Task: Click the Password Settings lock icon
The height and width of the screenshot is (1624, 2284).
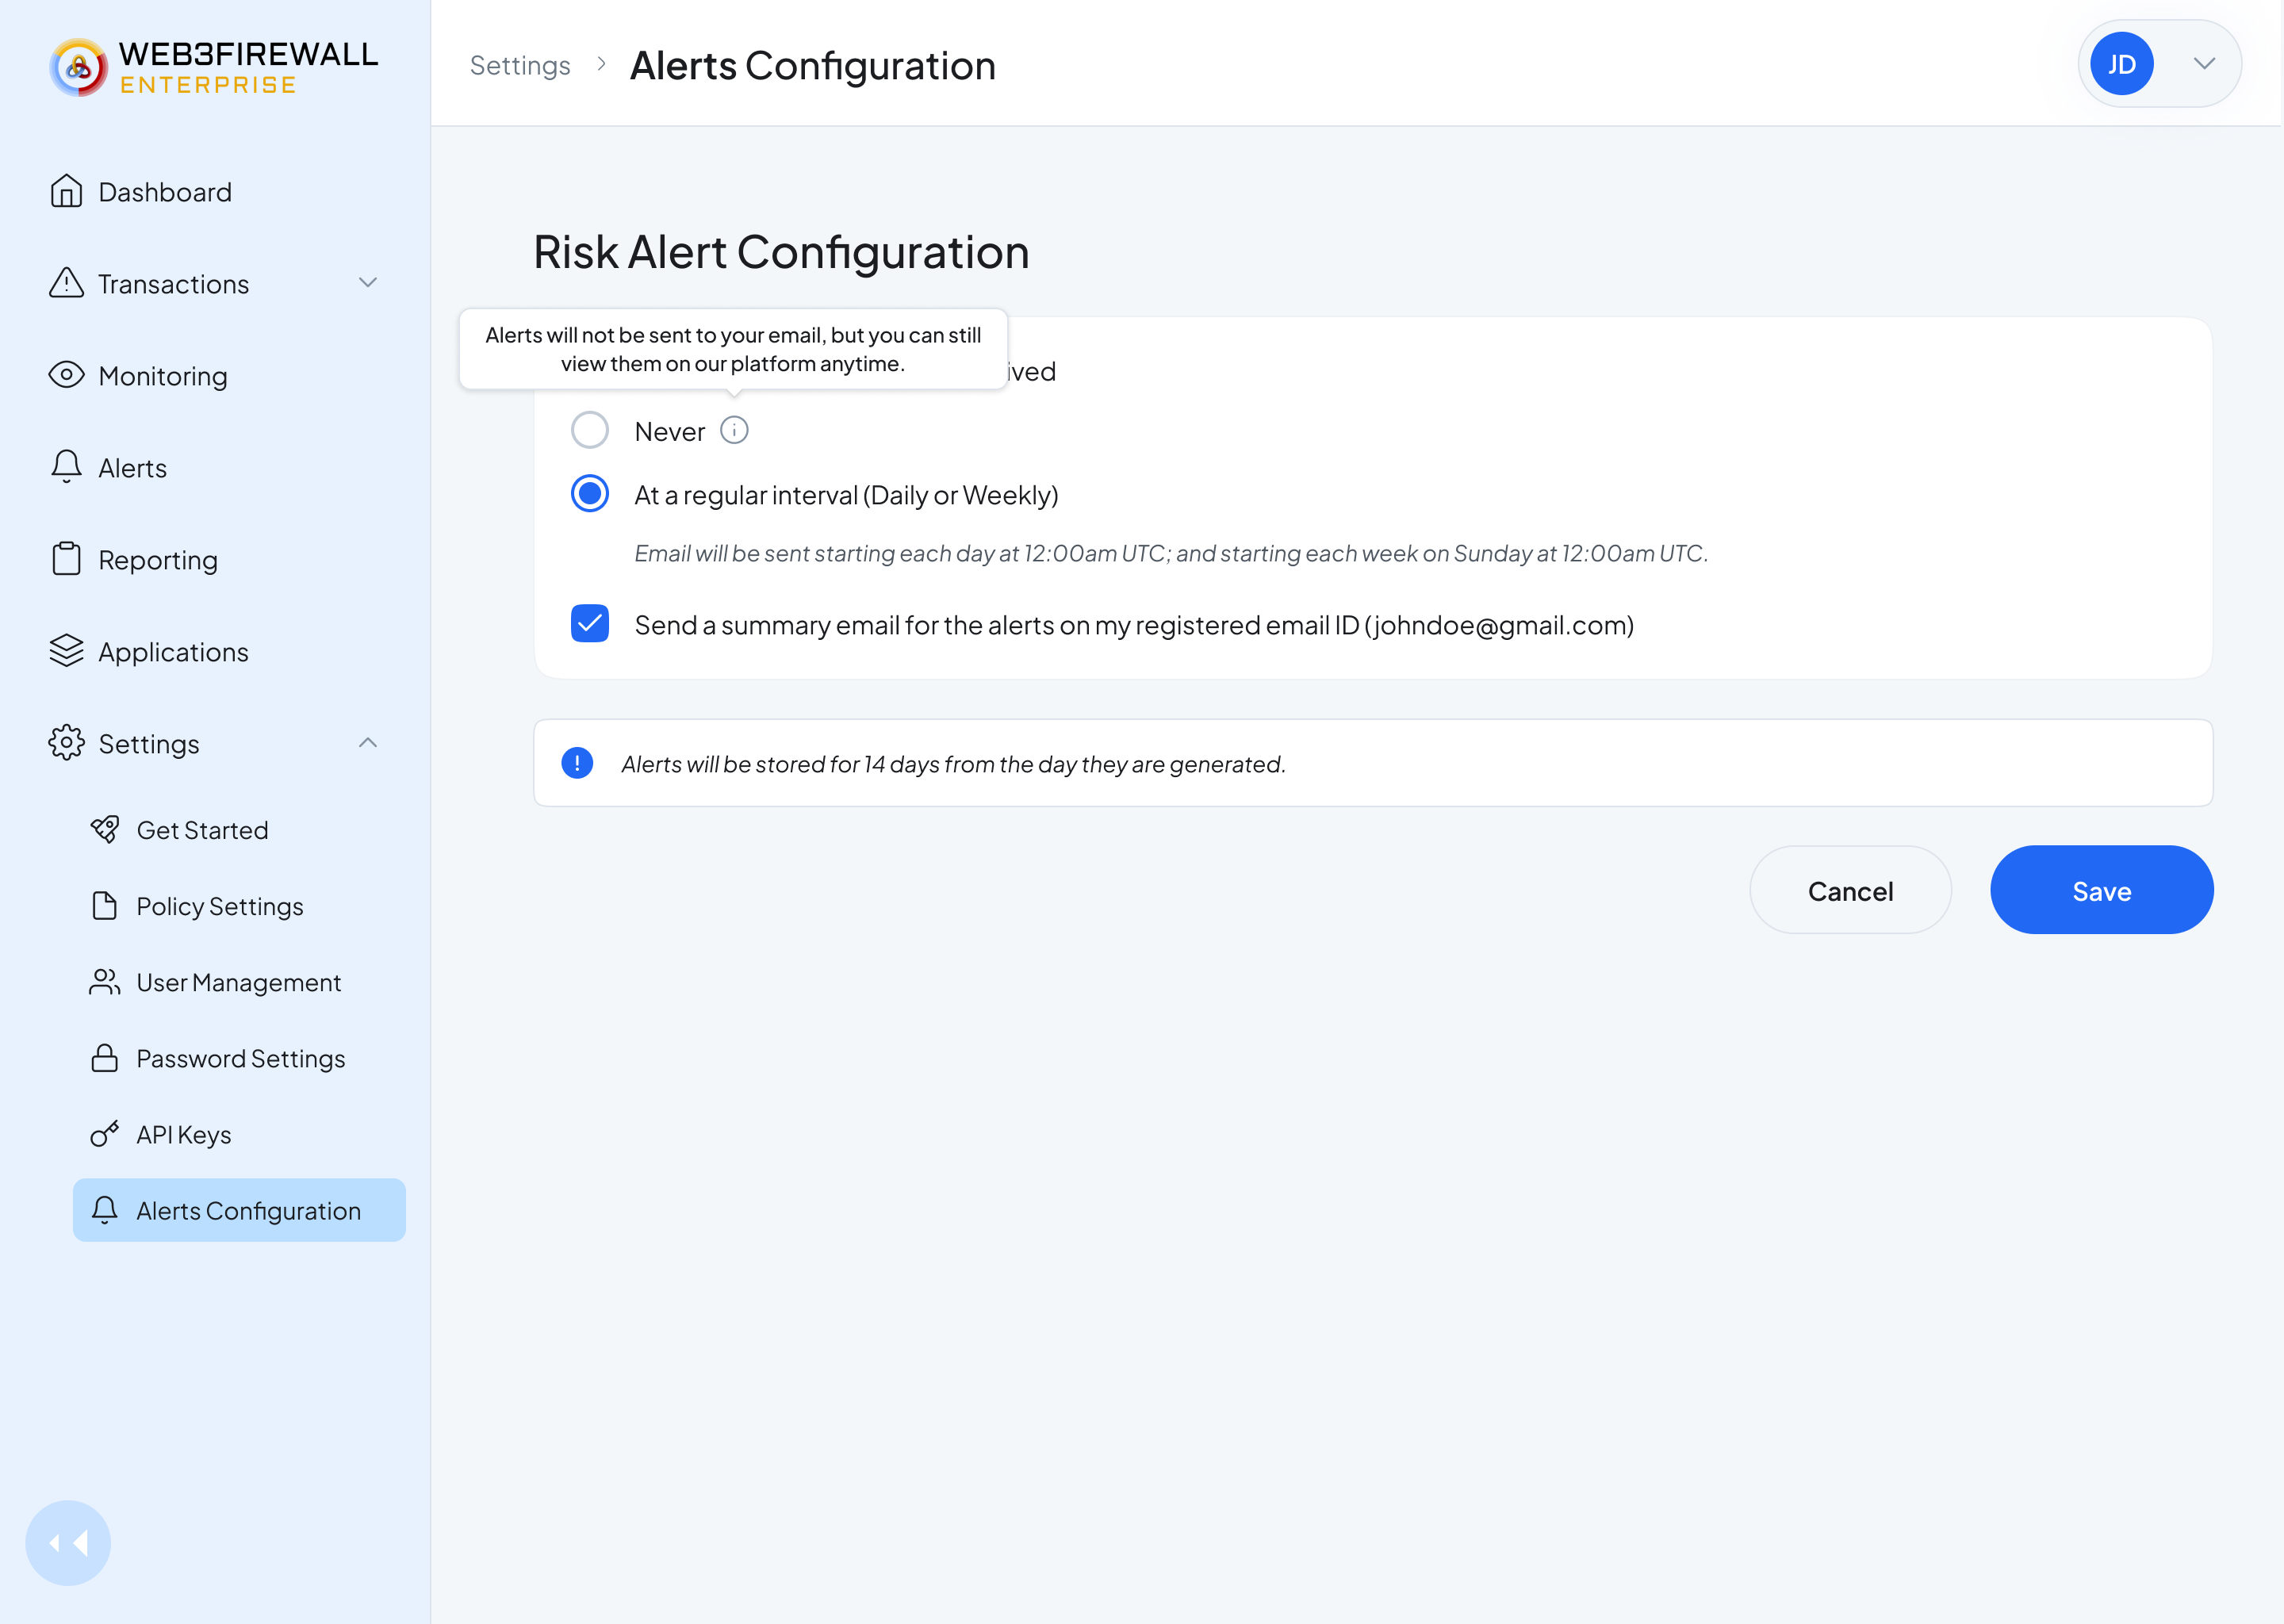Action: [104, 1058]
